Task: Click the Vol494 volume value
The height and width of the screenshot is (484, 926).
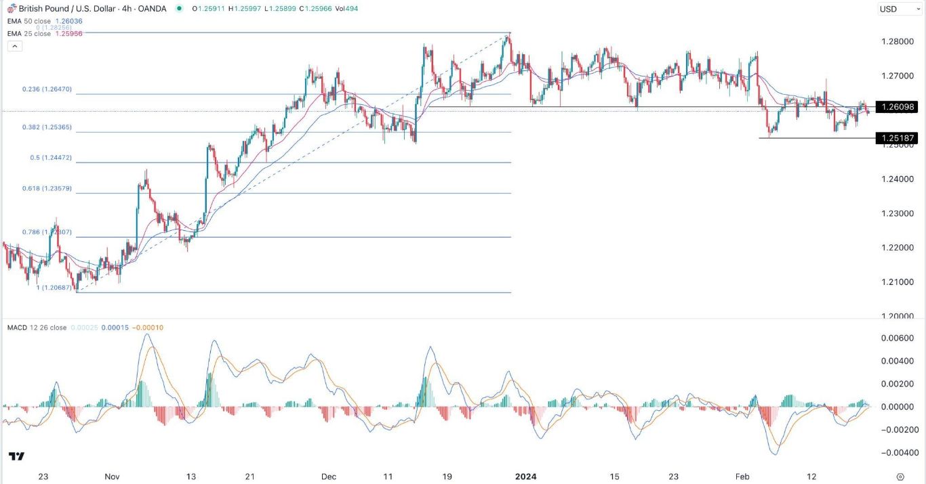Action: 345,9
